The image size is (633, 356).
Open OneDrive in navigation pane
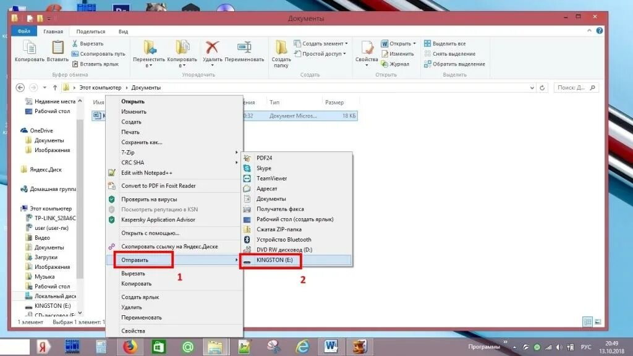(36, 131)
